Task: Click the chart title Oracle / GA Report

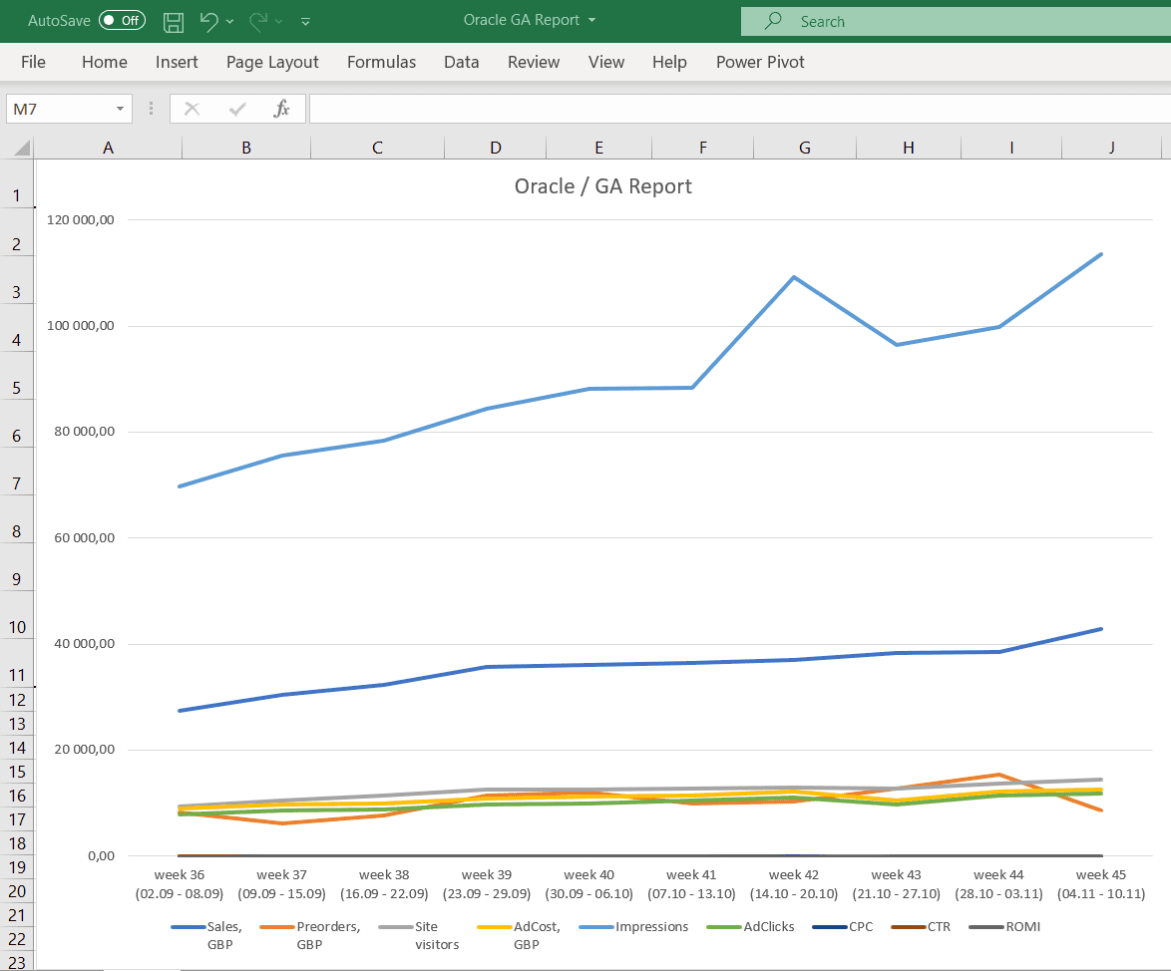Action: [603, 185]
